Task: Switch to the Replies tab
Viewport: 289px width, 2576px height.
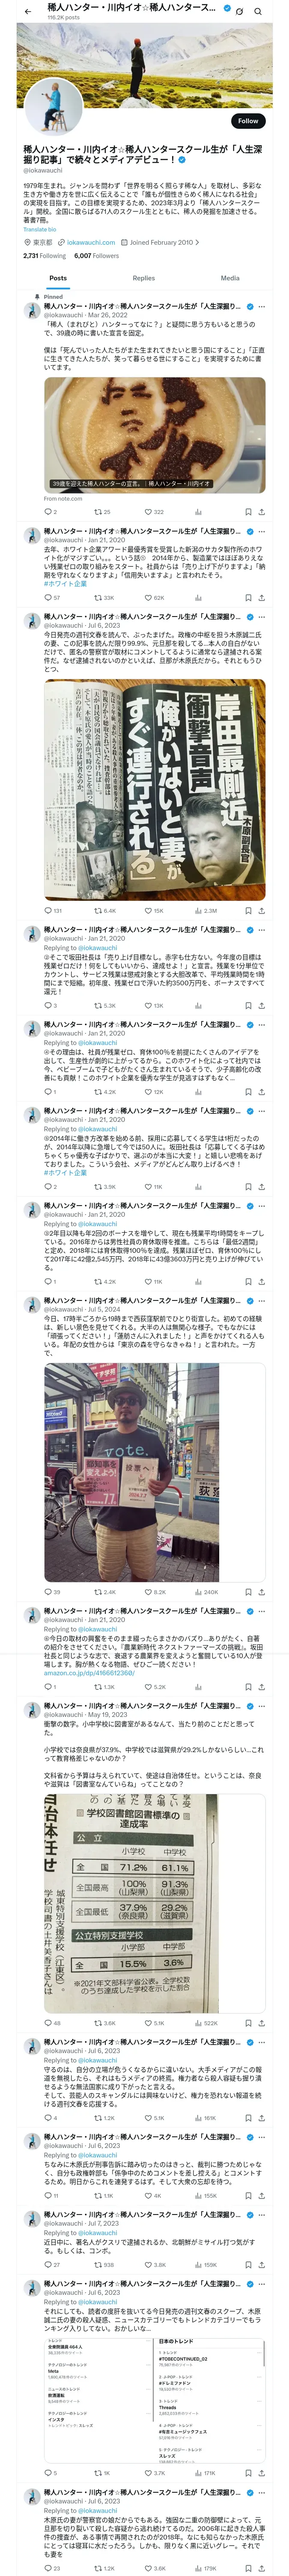Action: [x=143, y=278]
